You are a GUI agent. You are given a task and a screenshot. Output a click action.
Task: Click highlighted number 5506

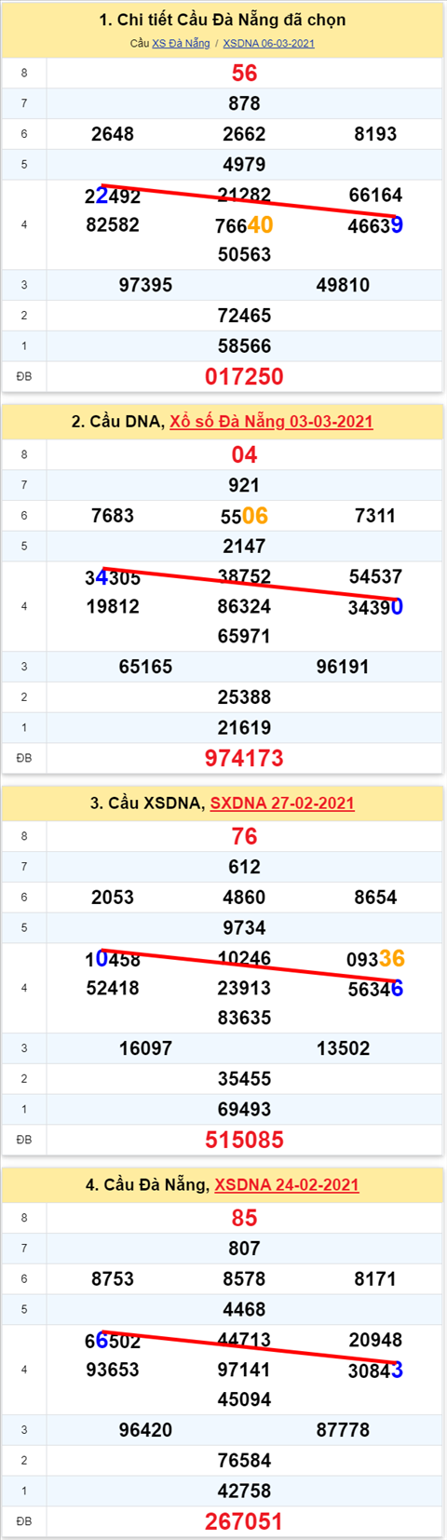pos(244,516)
